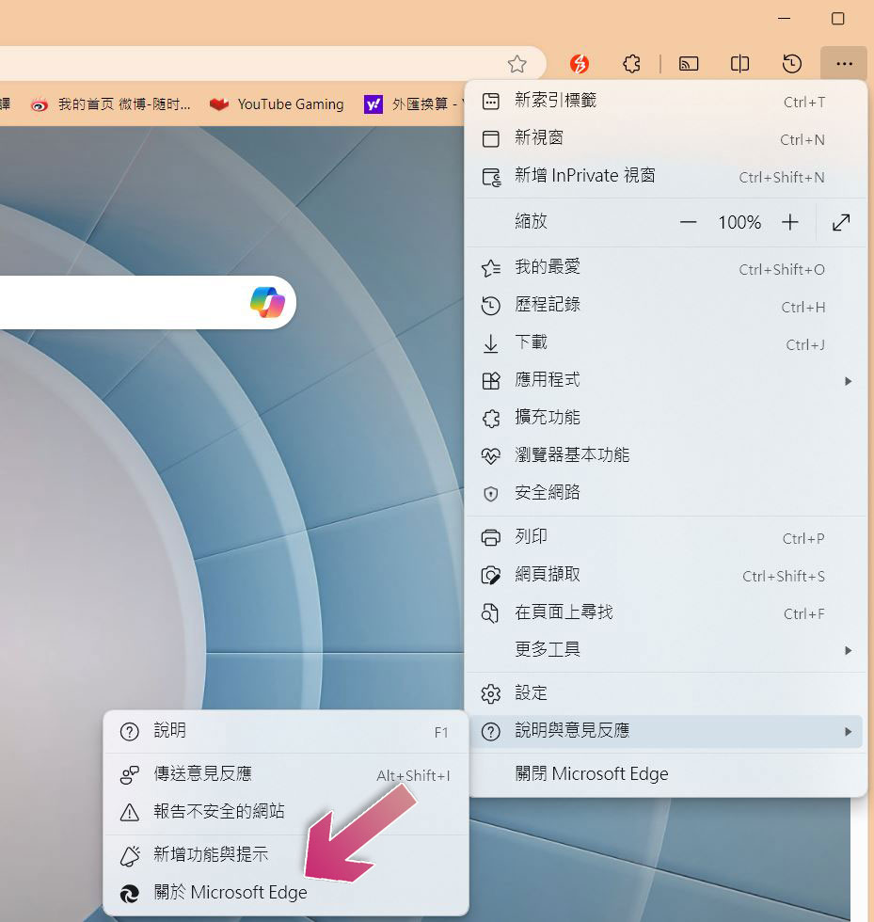Select 新增 InPrivate 視窗 menu item
Screen dimensions: 874x922
(x=584, y=176)
